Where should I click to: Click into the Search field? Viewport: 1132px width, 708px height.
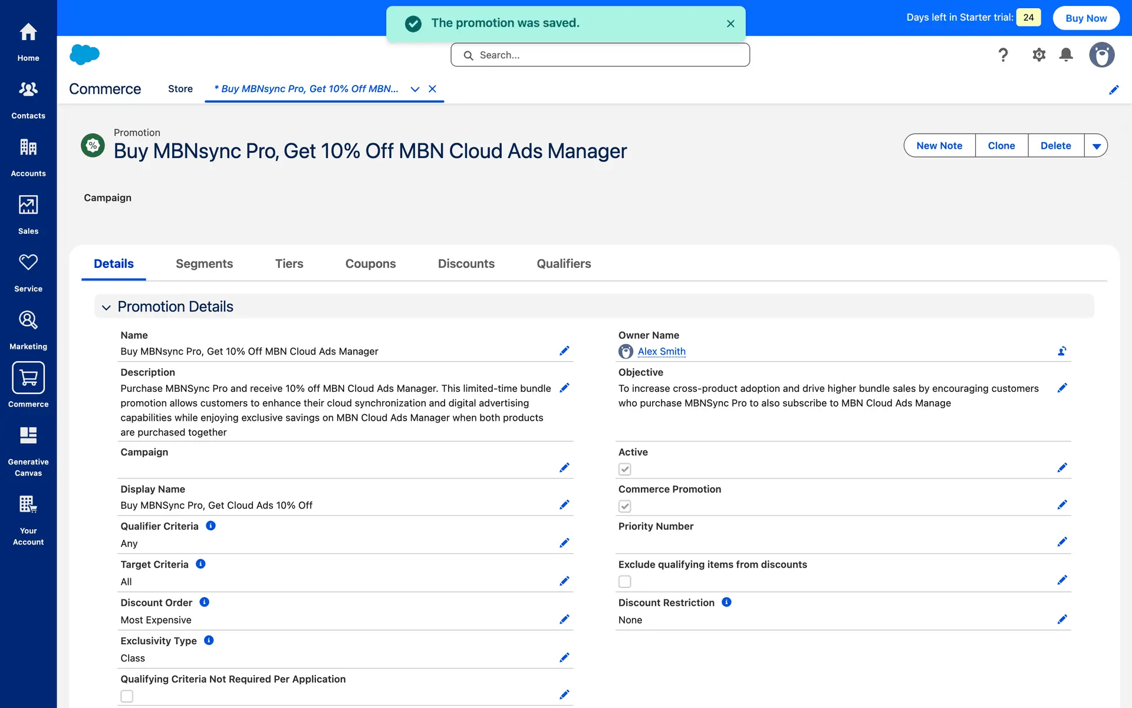point(600,55)
